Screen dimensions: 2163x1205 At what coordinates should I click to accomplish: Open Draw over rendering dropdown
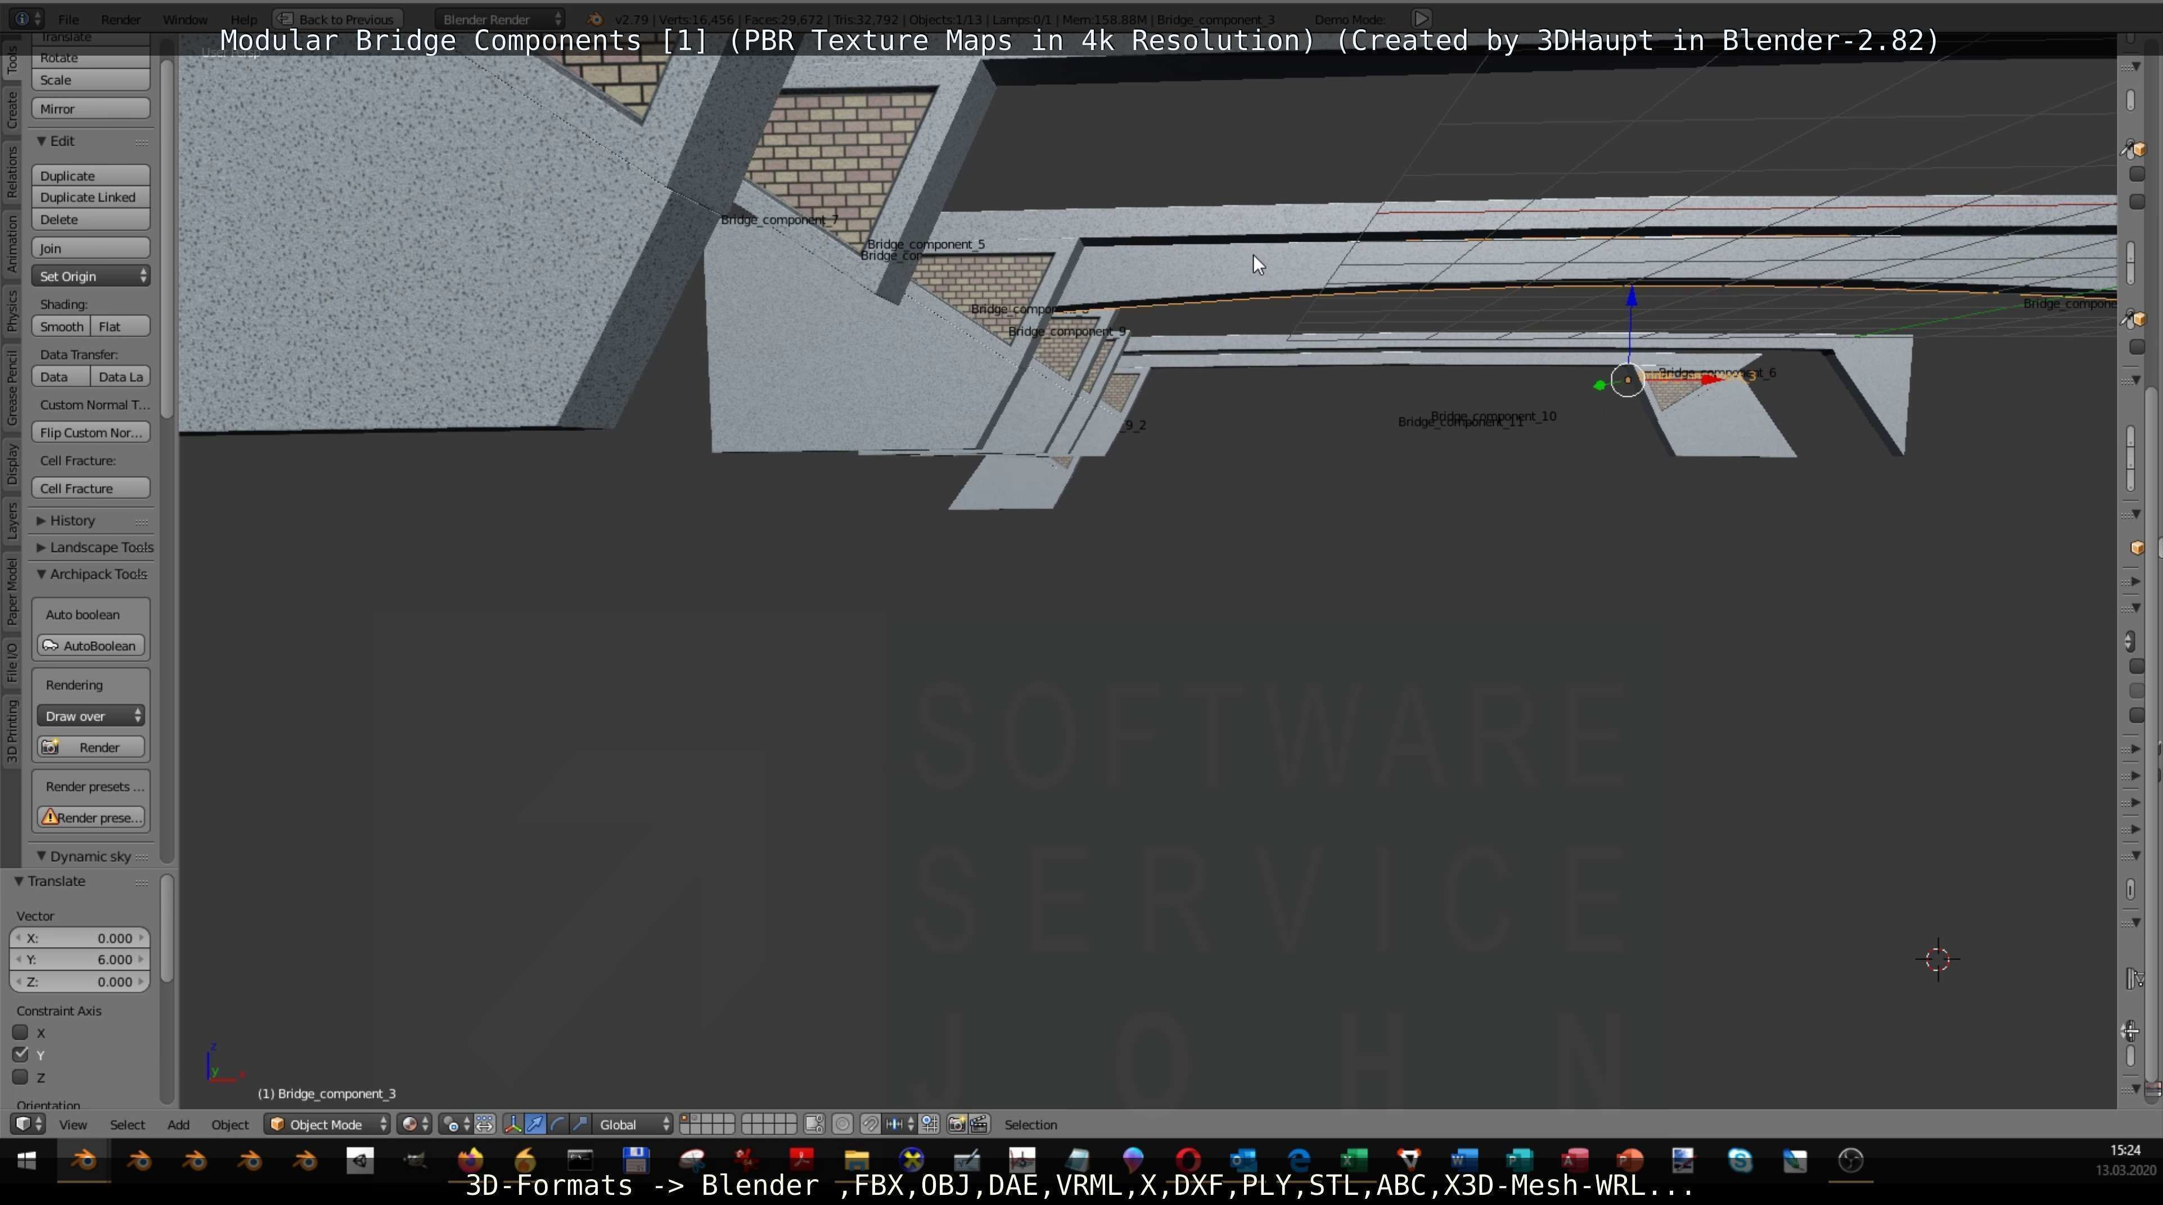[x=91, y=716]
